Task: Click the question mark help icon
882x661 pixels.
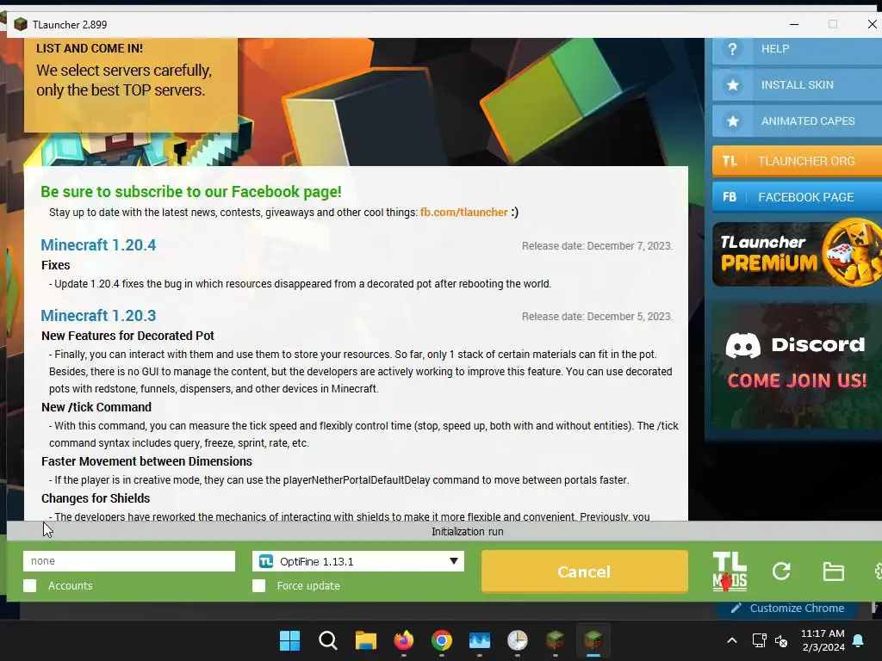Action: click(x=732, y=49)
